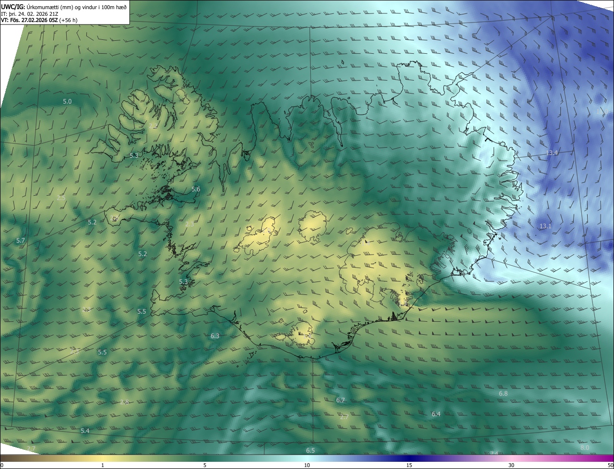This screenshot has width=614, height=469.
Task: Click the colorbar tick label 30
Action: (511, 465)
